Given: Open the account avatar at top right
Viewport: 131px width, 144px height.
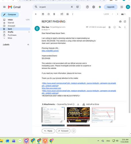Looking at the screenshot, I should (x=128, y=7).
